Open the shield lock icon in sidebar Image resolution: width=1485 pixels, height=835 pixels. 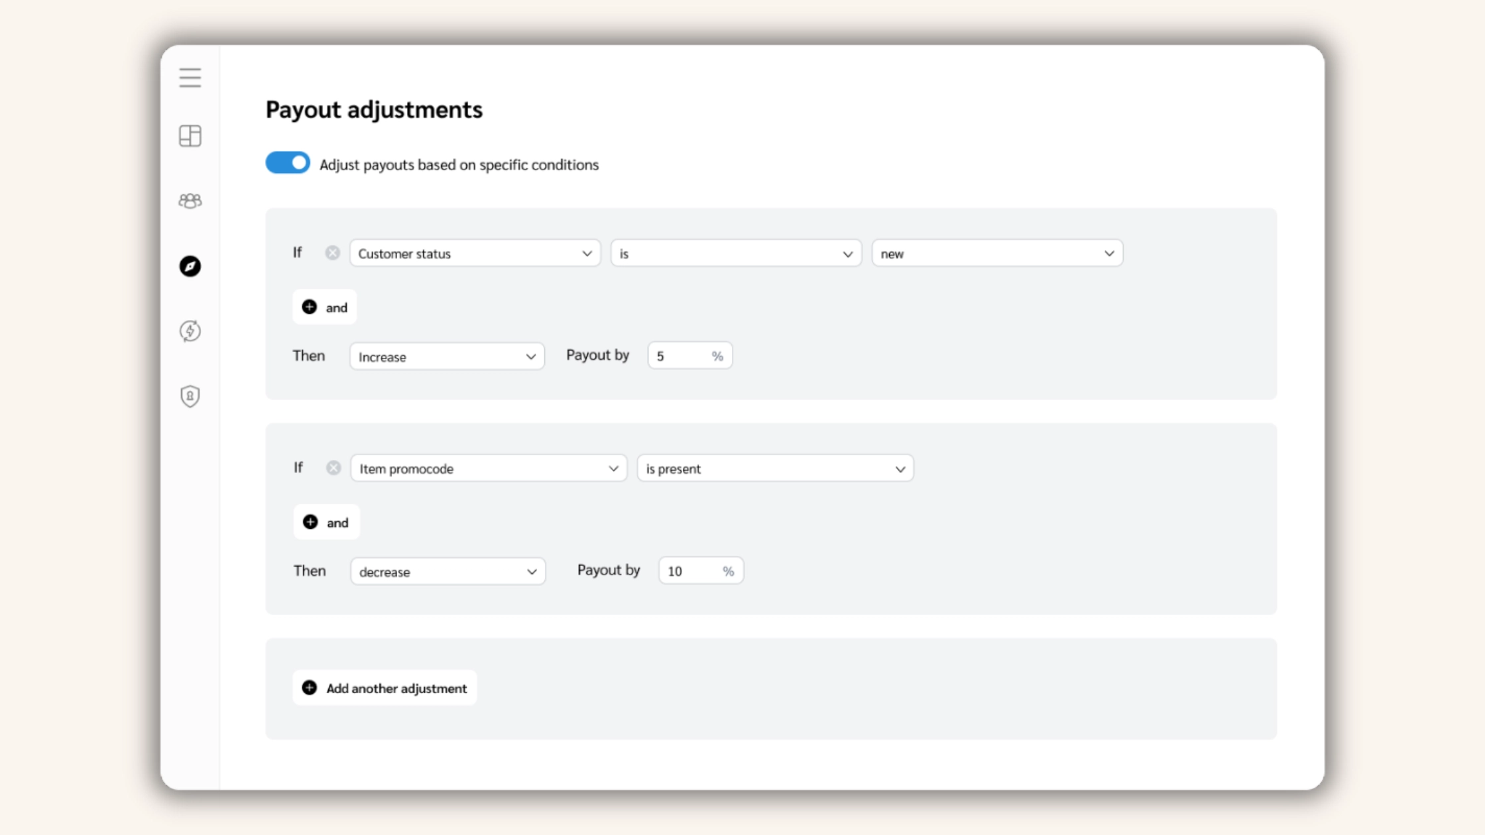(190, 396)
